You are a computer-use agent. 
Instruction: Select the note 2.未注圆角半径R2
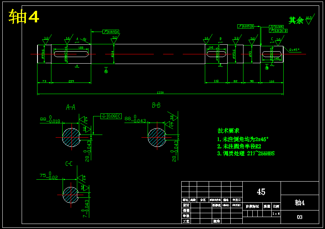pos(239,146)
